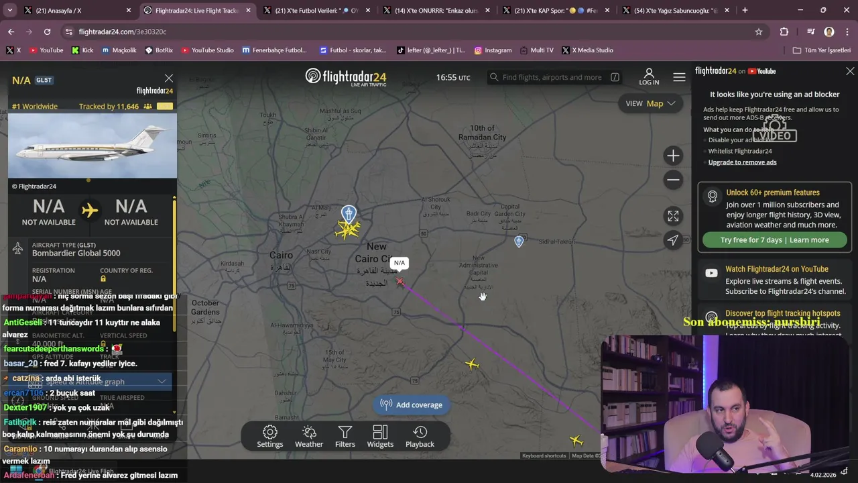Select the yellow airplane south of tracked flight

[x=473, y=364]
